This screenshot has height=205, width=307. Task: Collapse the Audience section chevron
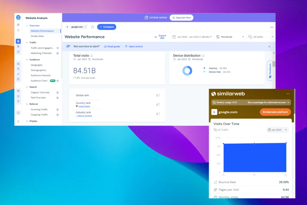pos(27,60)
